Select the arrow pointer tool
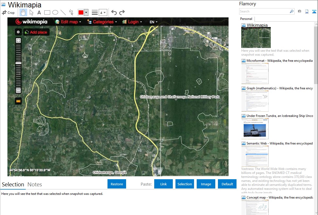318x215 pixels. point(31,12)
